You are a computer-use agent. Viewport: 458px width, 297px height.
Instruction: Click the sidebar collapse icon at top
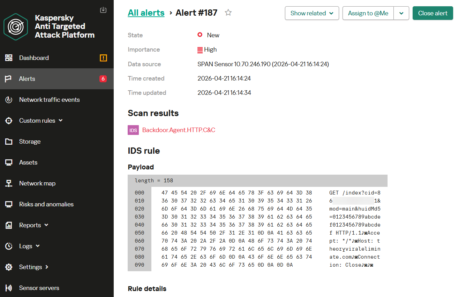pyautogui.click(x=103, y=10)
